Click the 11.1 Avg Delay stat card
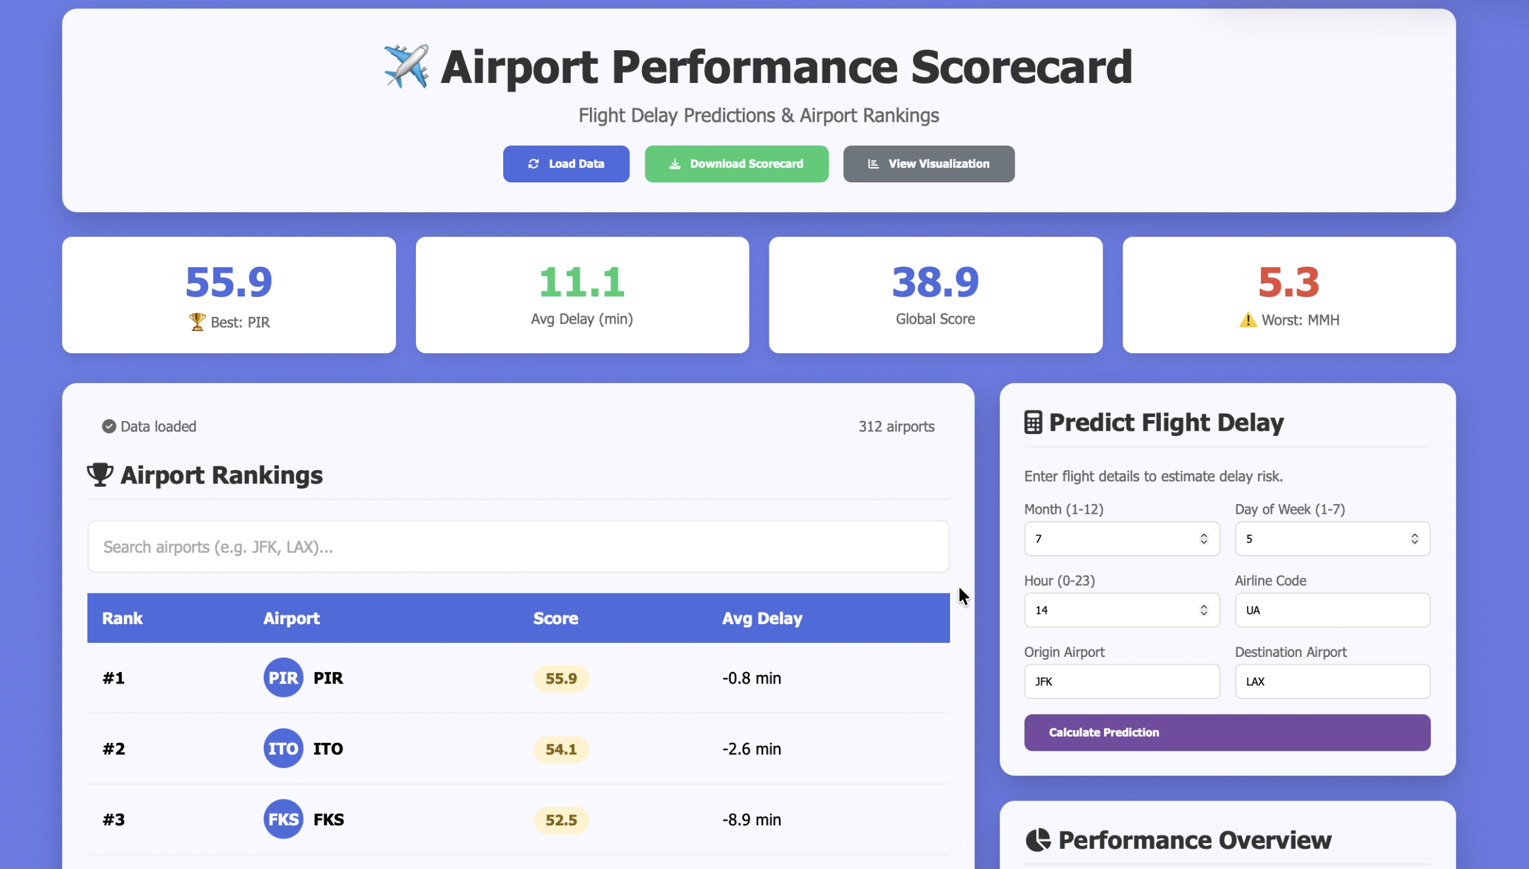 click(582, 295)
